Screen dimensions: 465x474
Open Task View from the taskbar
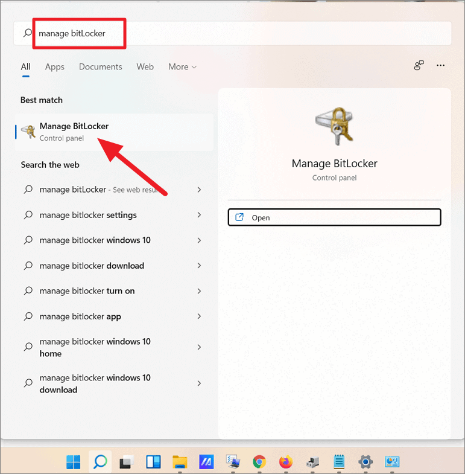click(x=127, y=461)
